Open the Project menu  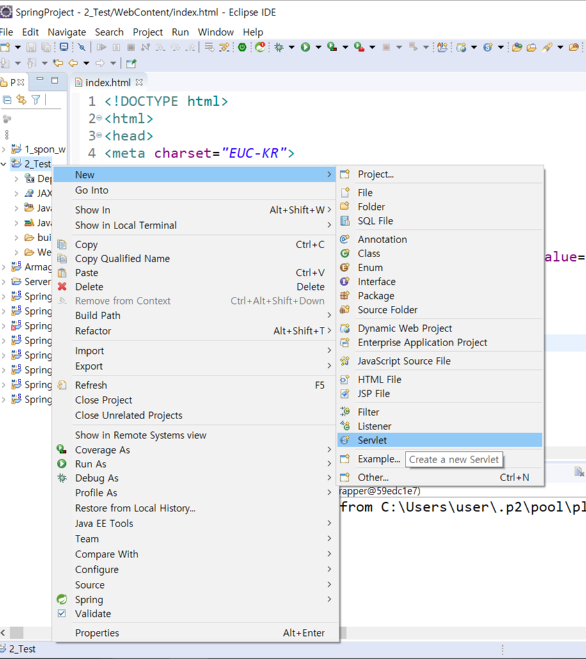coord(148,32)
